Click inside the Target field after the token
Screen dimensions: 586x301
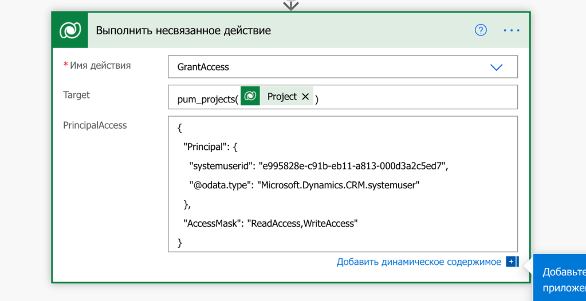(x=412, y=97)
